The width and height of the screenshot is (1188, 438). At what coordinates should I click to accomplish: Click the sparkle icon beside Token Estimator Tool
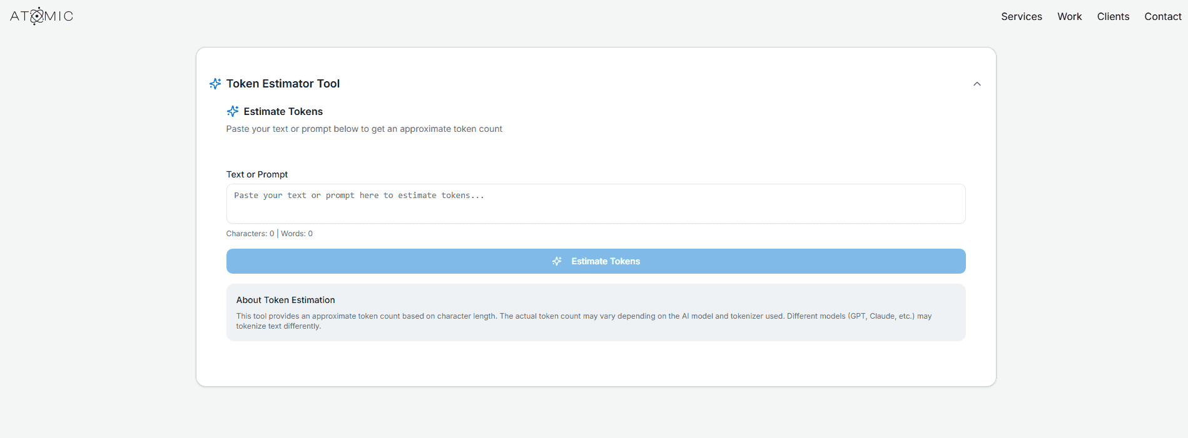click(215, 84)
